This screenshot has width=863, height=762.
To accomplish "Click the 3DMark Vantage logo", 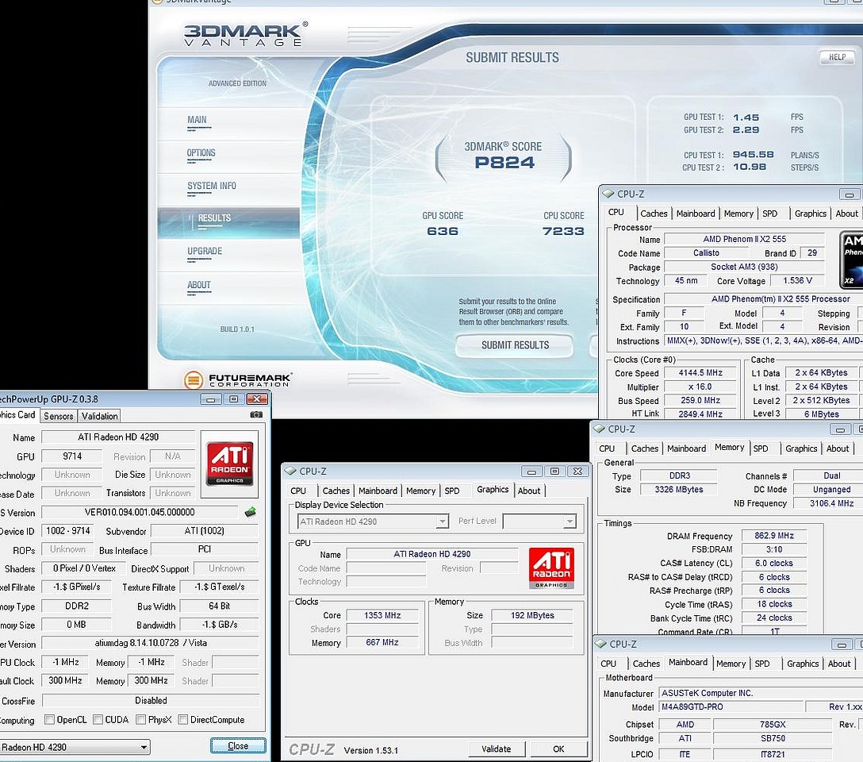I will [x=242, y=35].
